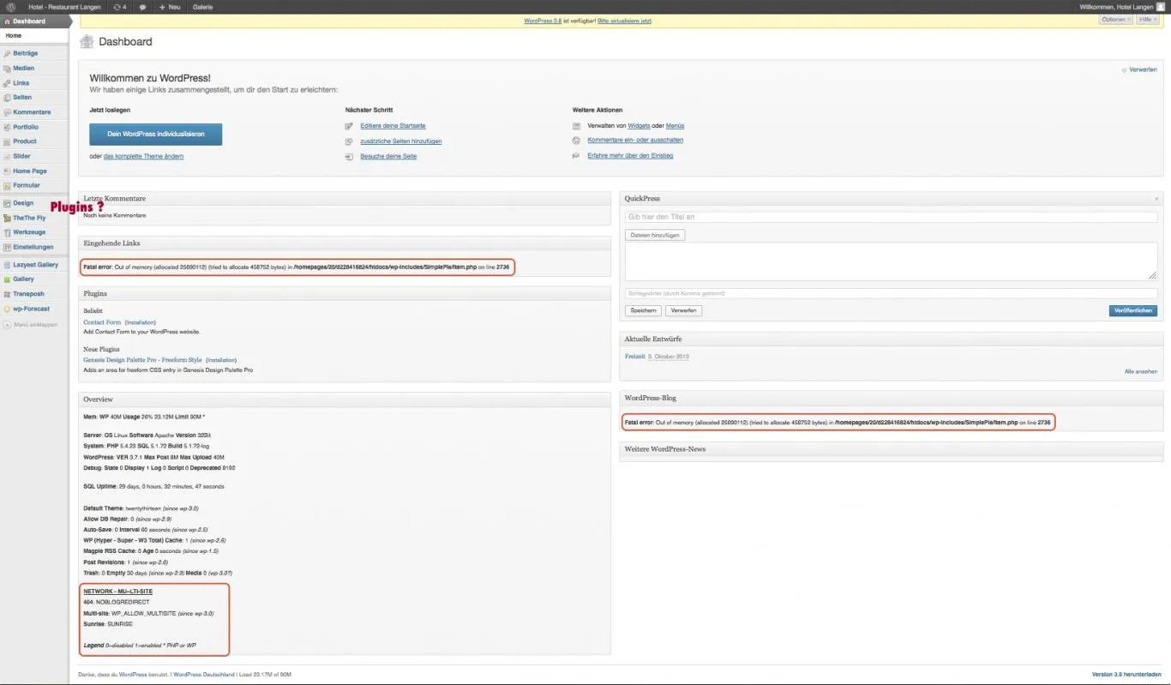The width and height of the screenshot is (1171, 685).
Task: Open the Neu menu in admin bar
Action: coord(170,6)
